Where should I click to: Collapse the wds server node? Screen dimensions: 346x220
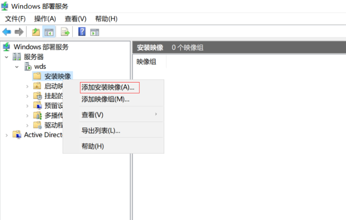tap(17, 67)
